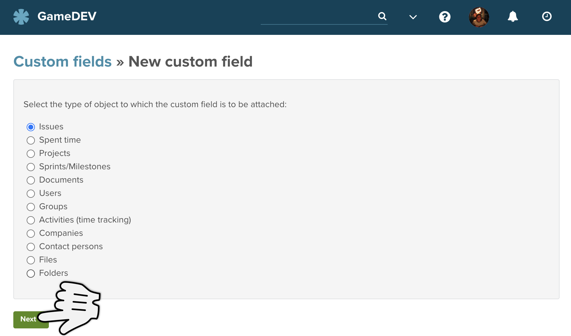Image resolution: width=571 pixels, height=336 pixels.
Task: Click the "Select the type of object" instruction text
Action: coord(155,104)
